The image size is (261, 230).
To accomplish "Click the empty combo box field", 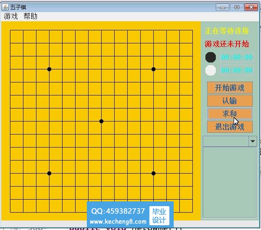I will 226,141.
